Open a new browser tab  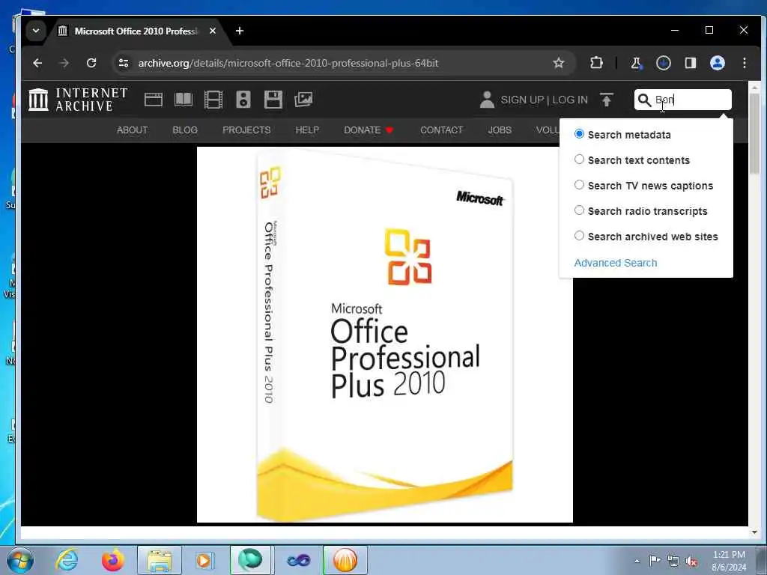(239, 31)
